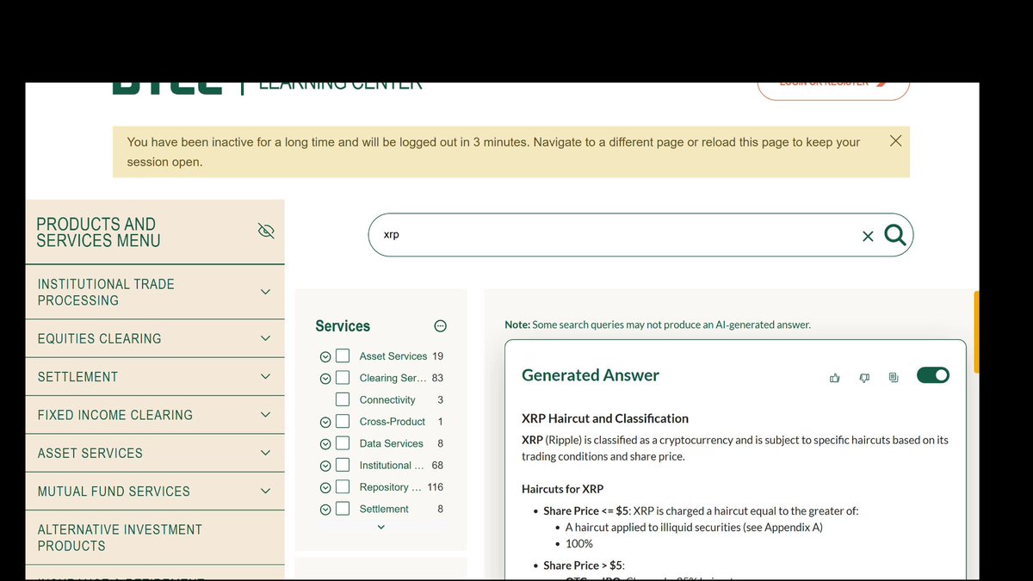Screen dimensions: 1033x581
Task: Expand the Settlement facet arrow in Services
Action: pos(325,510)
